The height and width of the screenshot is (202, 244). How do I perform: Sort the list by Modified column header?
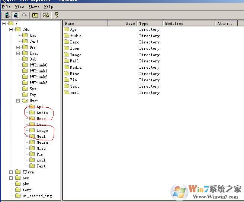tap(189, 23)
